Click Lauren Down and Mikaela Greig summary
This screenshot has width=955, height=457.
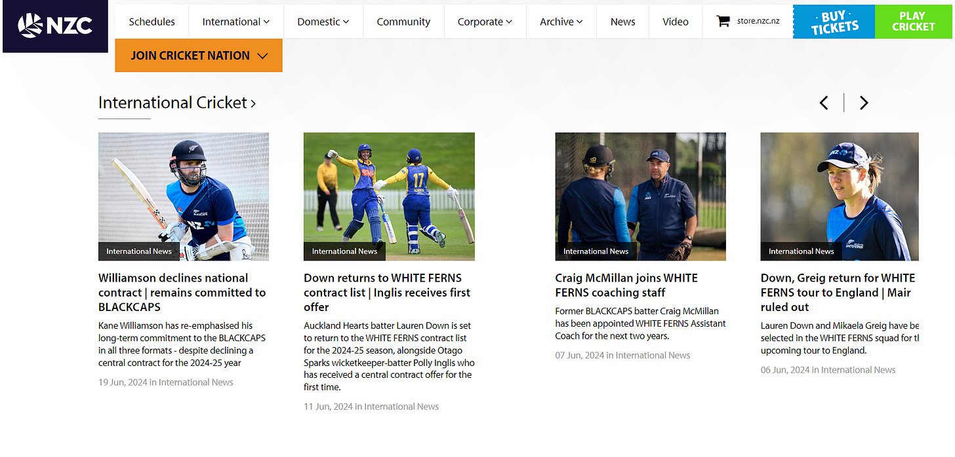(x=840, y=338)
